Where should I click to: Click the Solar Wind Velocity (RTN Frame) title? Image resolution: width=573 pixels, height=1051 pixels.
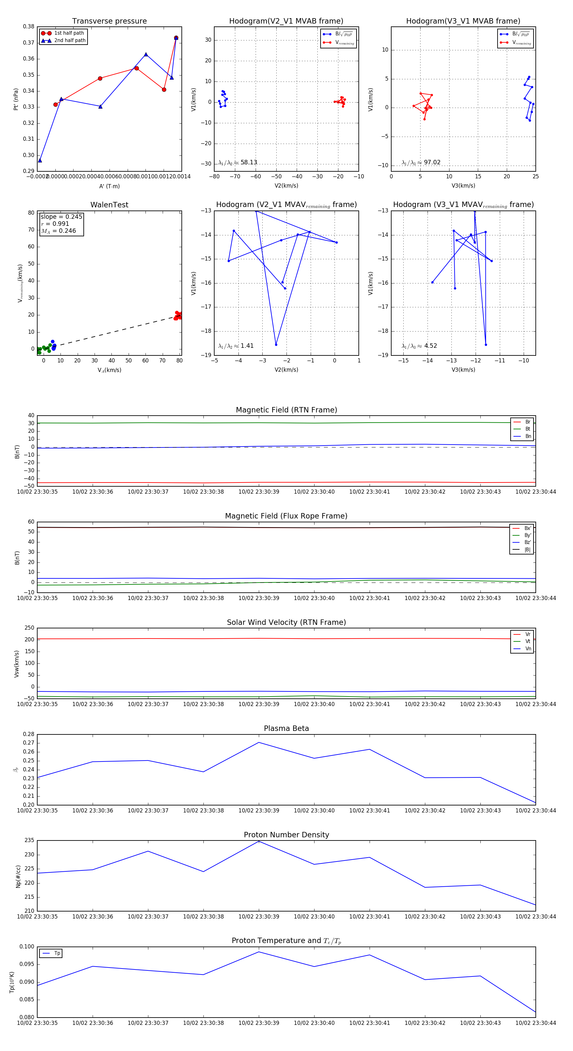tap(286, 622)
